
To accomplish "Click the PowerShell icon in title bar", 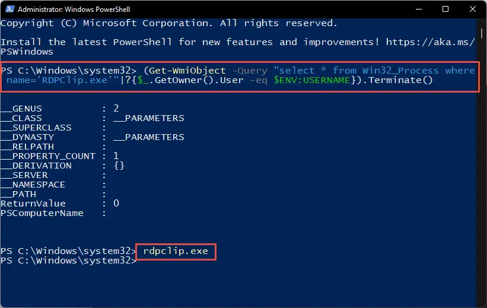I will pyautogui.click(x=10, y=9).
